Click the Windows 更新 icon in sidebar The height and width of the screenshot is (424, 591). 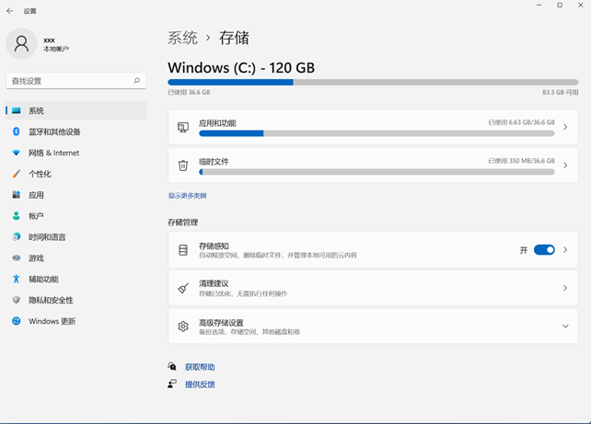click(x=17, y=321)
